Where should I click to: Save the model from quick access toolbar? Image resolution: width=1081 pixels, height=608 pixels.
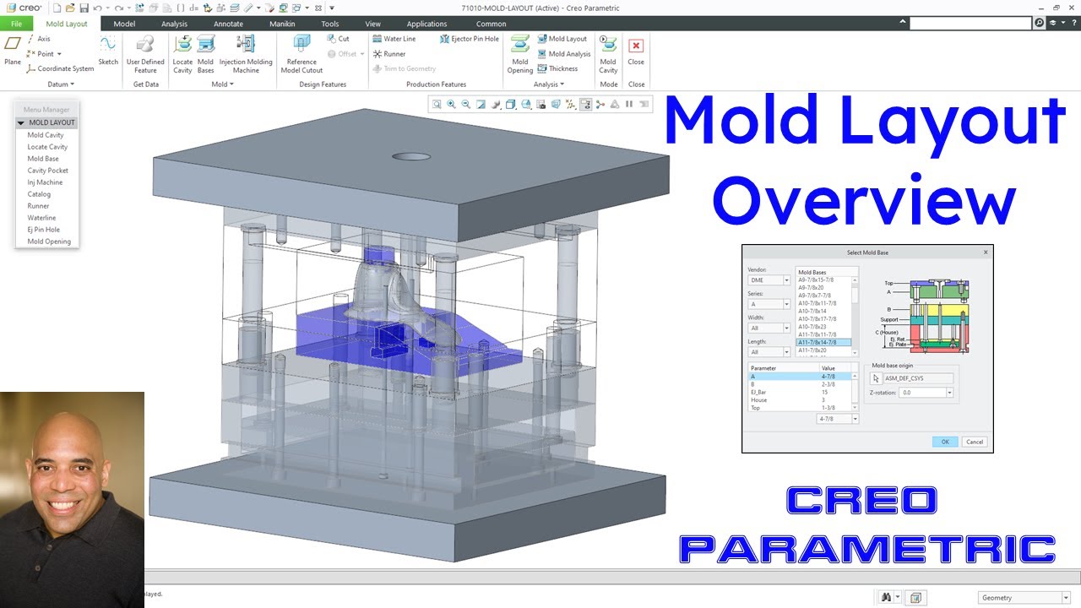click(x=83, y=8)
